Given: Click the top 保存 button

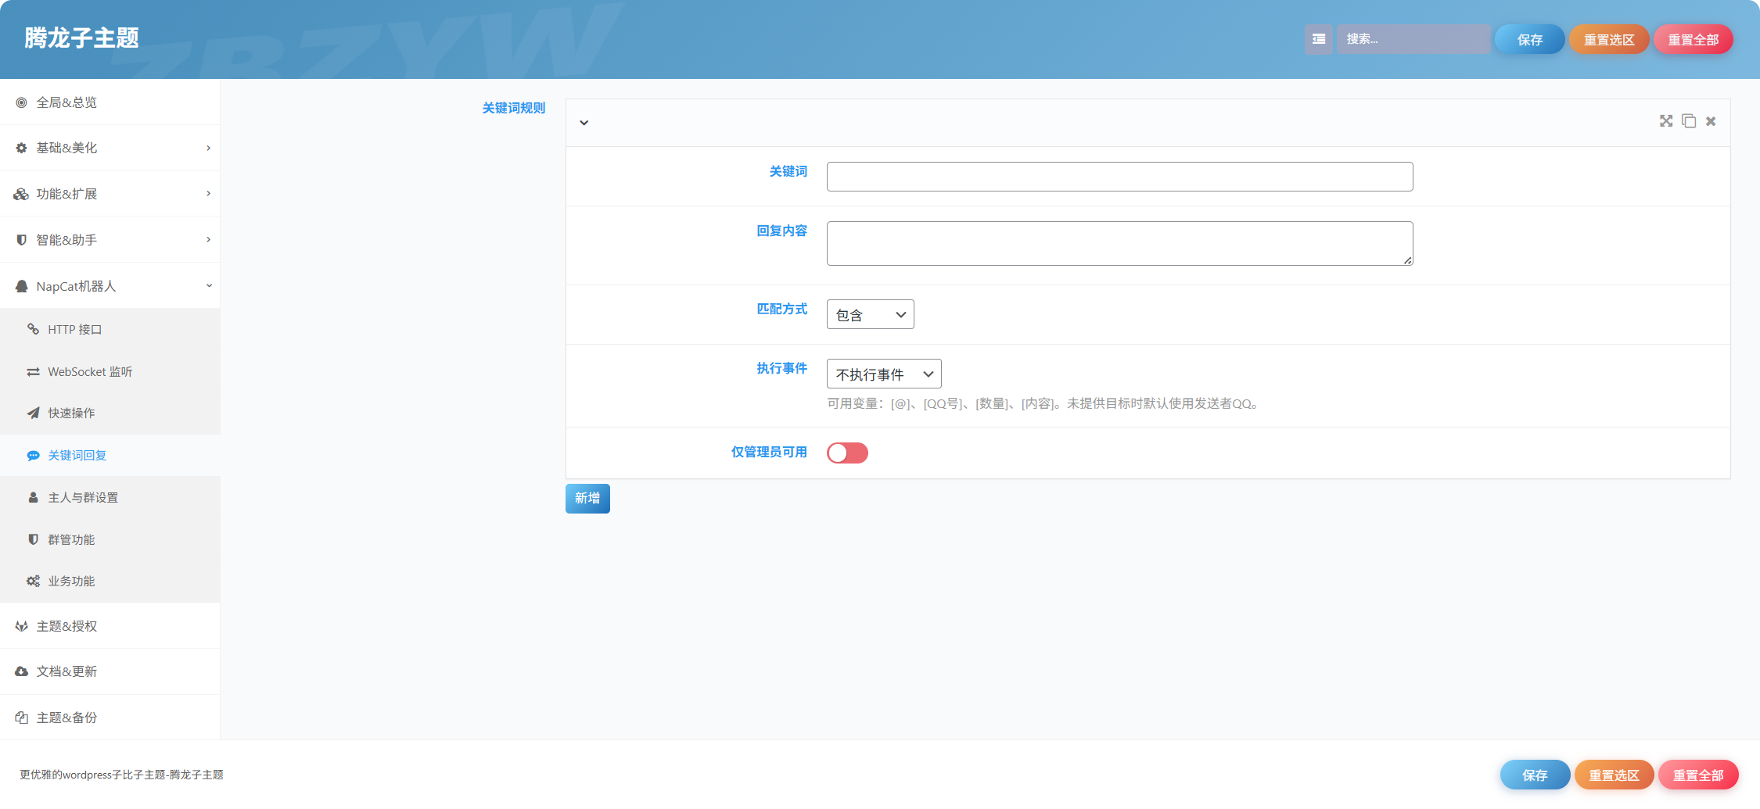Looking at the screenshot, I should (1529, 39).
